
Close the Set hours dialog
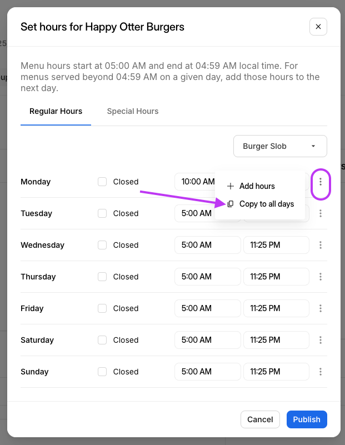pyautogui.click(x=318, y=27)
